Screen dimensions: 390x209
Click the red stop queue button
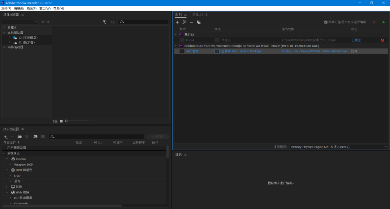[374, 22]
